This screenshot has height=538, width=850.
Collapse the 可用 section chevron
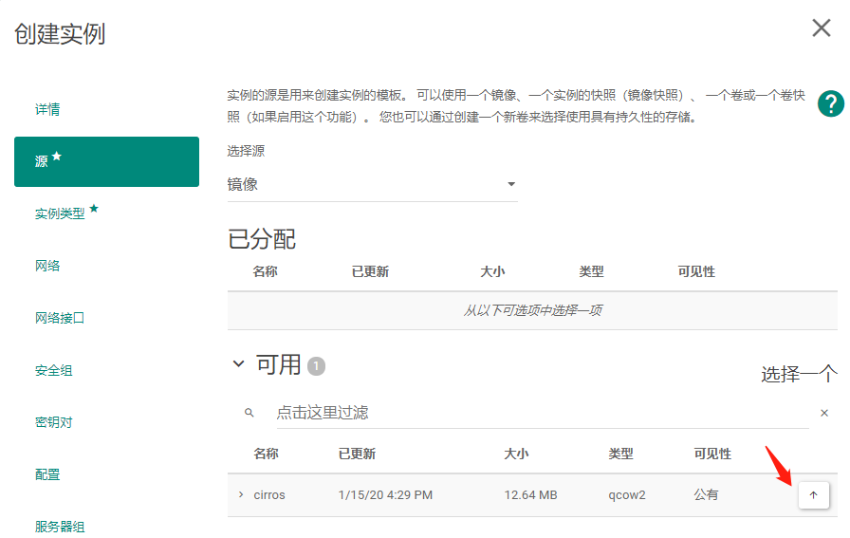click(x=238, y=364)
